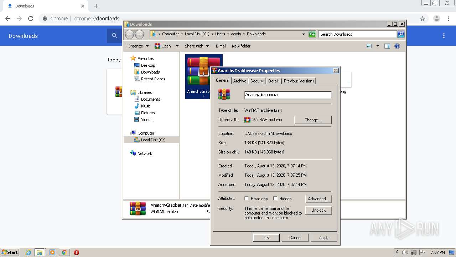Screen dimensions: 456x257
Task: Open Documents library
Action: (x=150, y=99)
